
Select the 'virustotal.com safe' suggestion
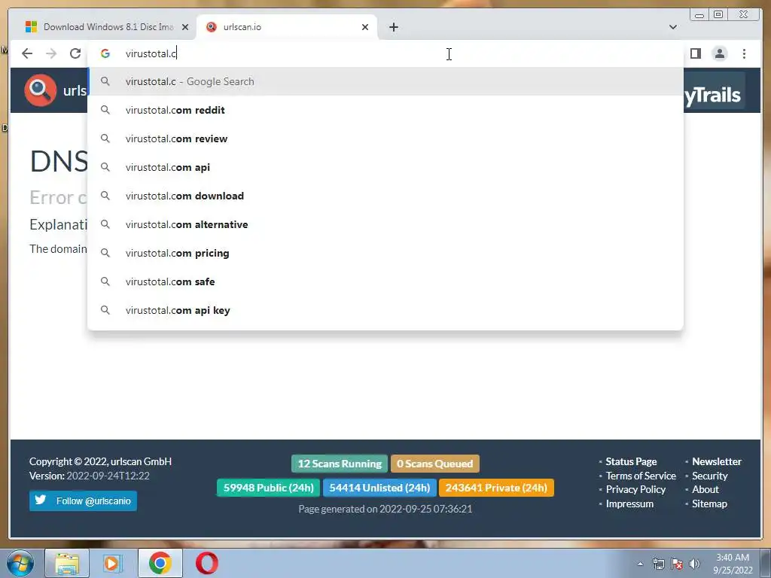coord(385,281)
